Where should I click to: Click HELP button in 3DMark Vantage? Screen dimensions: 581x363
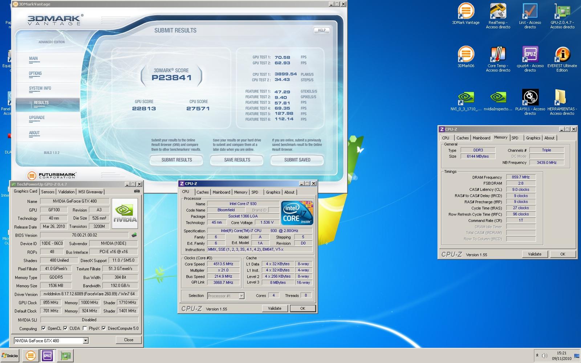(322, 30)
